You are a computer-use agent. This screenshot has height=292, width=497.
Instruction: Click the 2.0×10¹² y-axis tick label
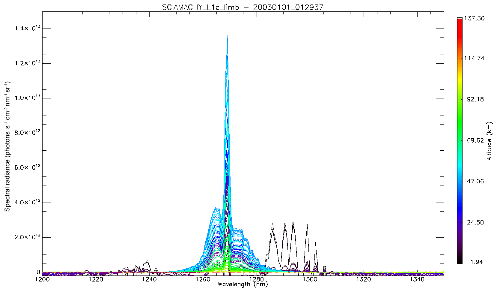point(28,237)
